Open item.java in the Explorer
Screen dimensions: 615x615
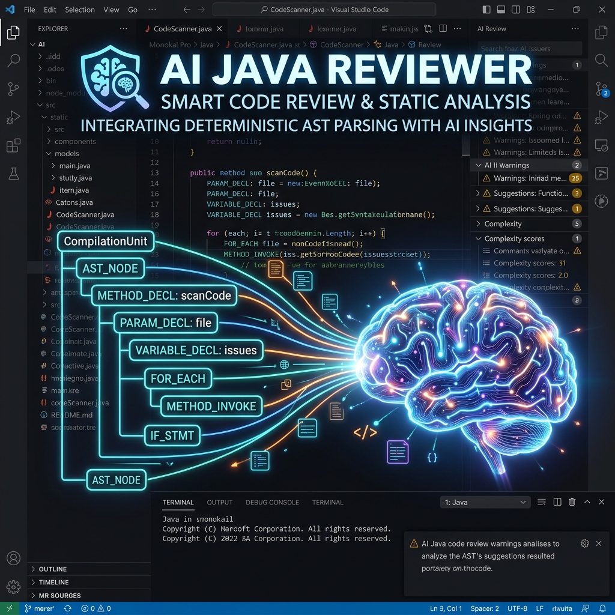coord(74,190)
